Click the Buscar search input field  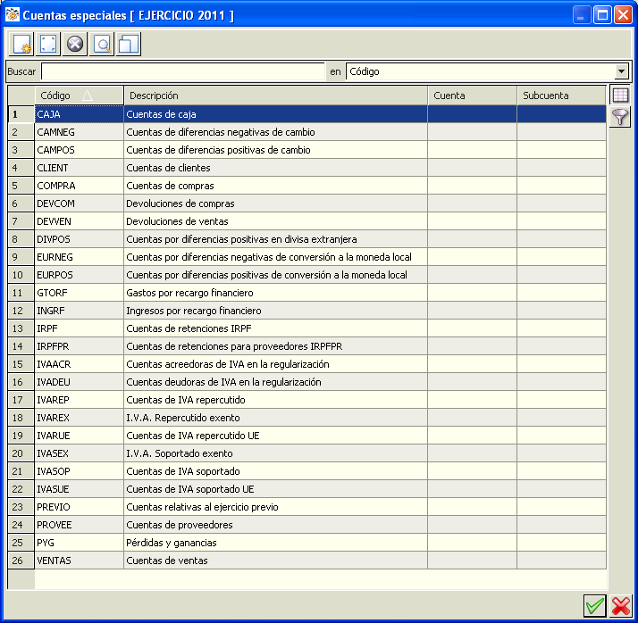tap(183, 71)
